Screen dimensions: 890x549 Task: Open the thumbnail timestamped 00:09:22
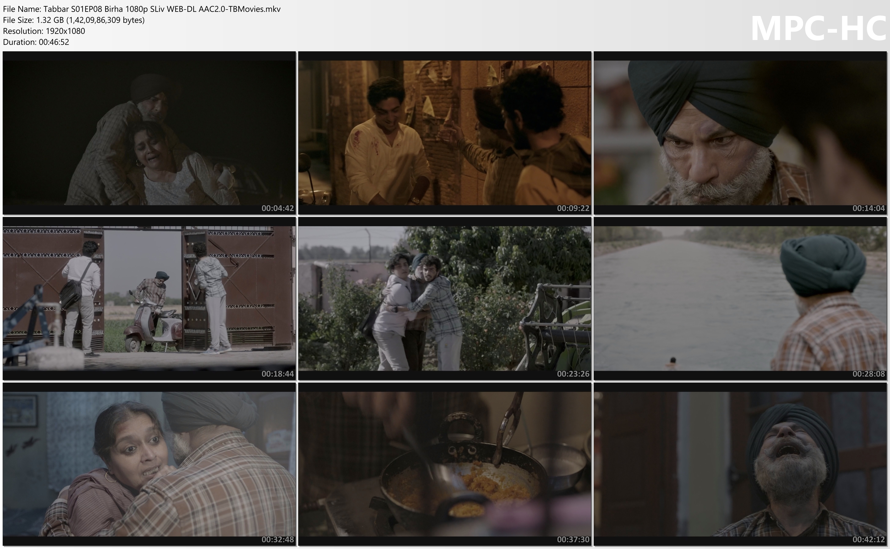click(x=445, y=133)
